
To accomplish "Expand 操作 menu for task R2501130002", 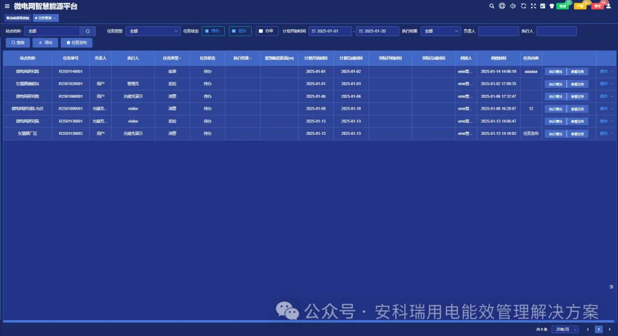I will click(x=606, y=133).
